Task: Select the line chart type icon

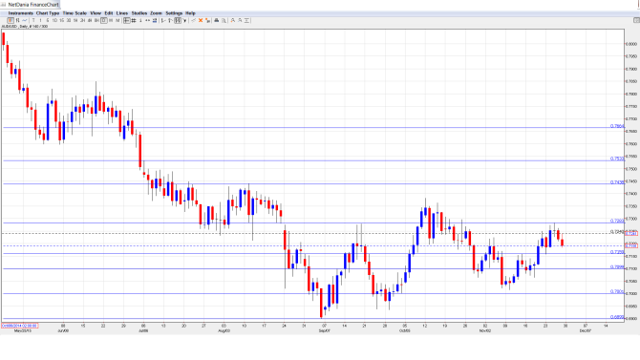Action: tap(25, 20)
